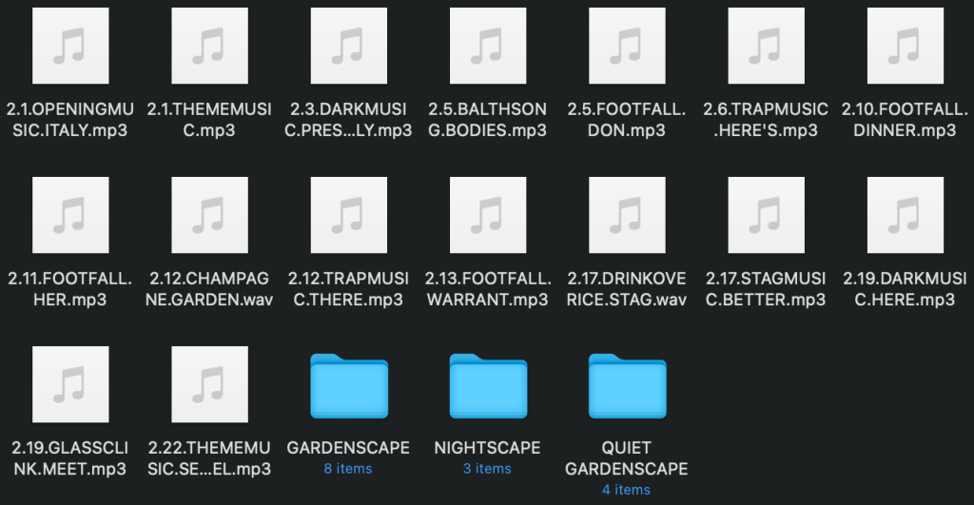
Task: Click the 2.17.STAGMUSIC.BETTER.mp3 filename label
Action: [x=765, y=289]
